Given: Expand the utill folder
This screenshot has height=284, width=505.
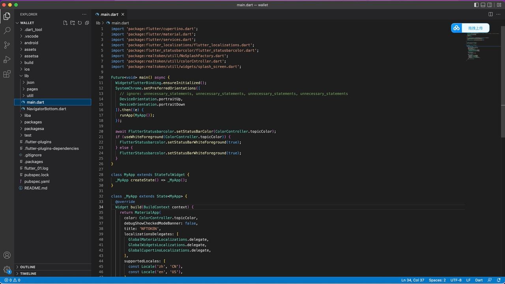Looking at the screenshot, I should click(x=53, y=96).
